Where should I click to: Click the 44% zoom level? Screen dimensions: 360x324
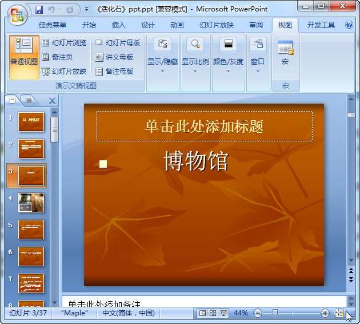pos(241,313)
